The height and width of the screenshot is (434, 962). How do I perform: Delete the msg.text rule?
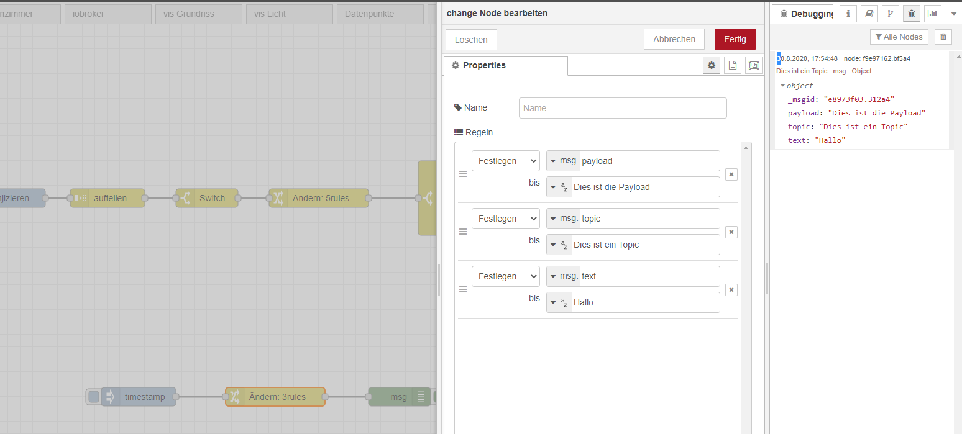(731, 290)
